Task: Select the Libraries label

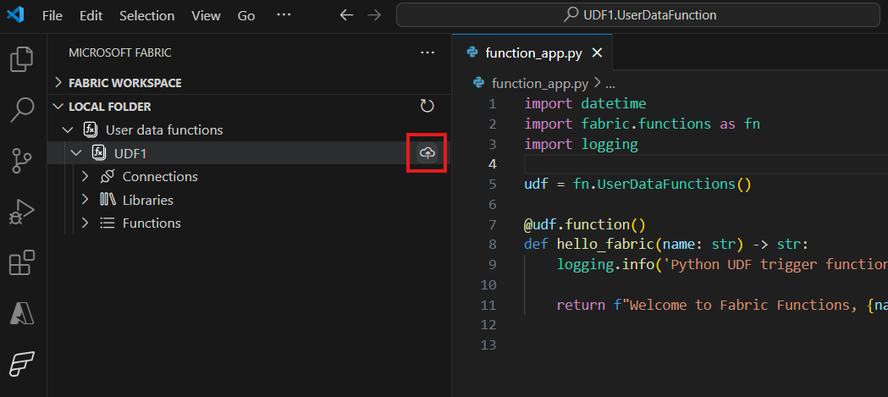Action: (148, 200)
